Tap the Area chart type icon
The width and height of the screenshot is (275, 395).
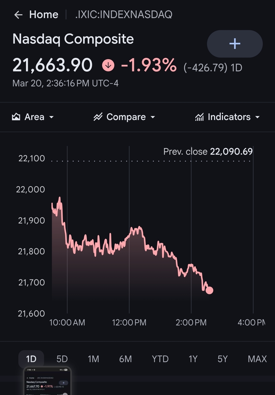click(16, 117)
